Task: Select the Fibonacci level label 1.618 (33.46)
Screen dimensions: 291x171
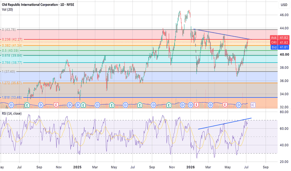Action: (12, 97)
